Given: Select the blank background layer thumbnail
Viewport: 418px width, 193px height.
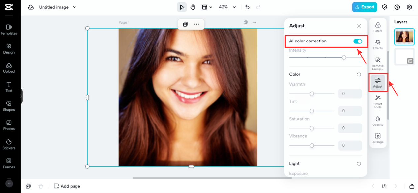Looking at the screenshot, I should pos(404,57).
